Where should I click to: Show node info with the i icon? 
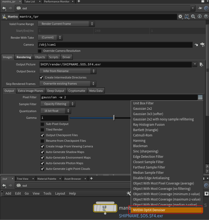click(200, 16)
